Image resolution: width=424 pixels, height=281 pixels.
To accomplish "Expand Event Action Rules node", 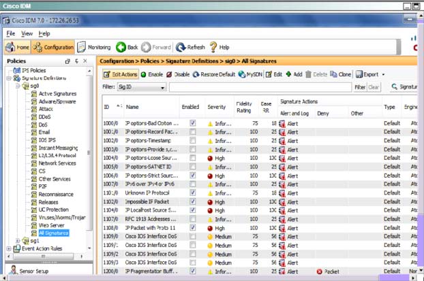I will point(9,248).
